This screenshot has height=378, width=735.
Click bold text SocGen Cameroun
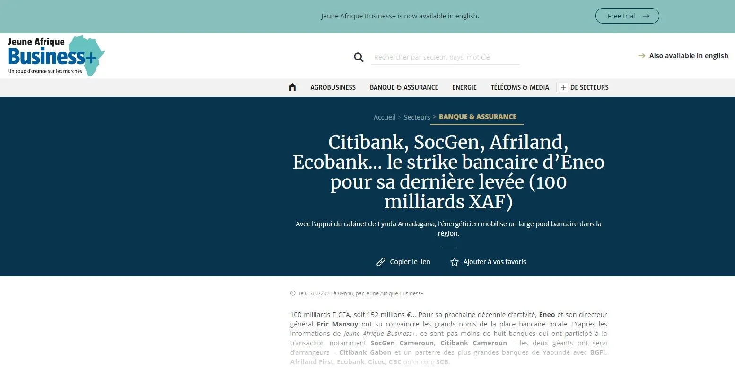coord(402,343)
